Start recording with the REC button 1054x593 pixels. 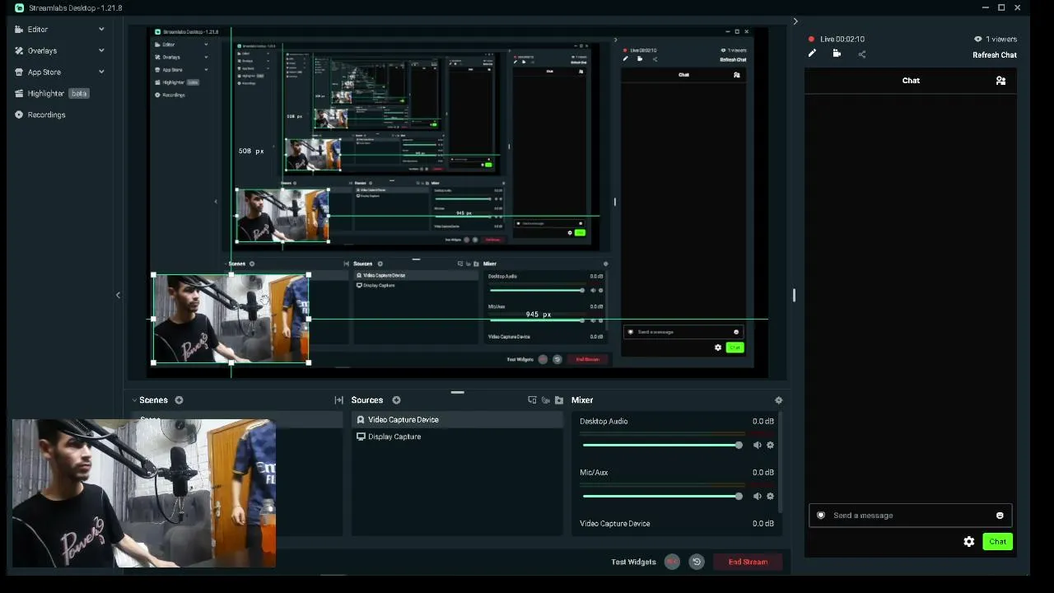tap(672, 562)
